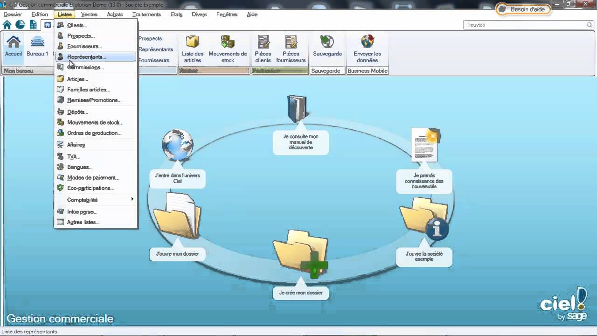
Task: Select Eco-participations... menu entry
Action: pos(96,188)
